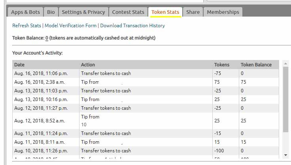Open the Apps & Bots tab
The width and height of the screenshot is (291, 165).
point(25,12)
